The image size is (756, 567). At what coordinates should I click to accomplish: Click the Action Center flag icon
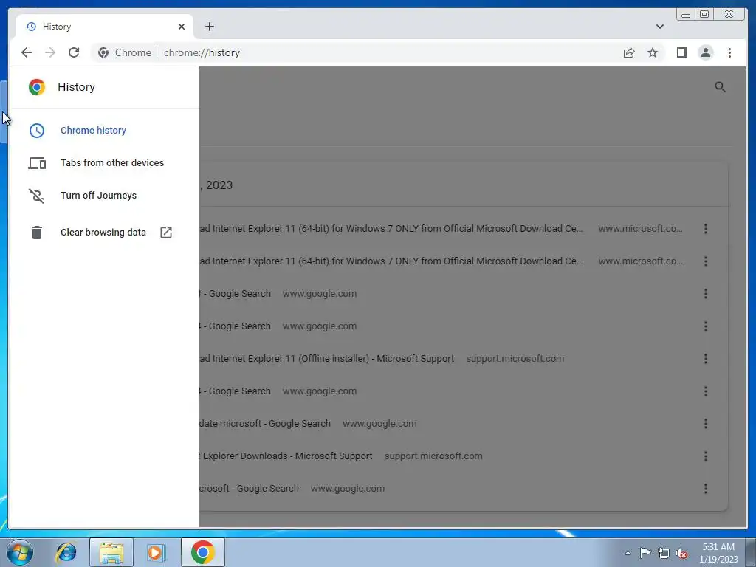[645, 553]
